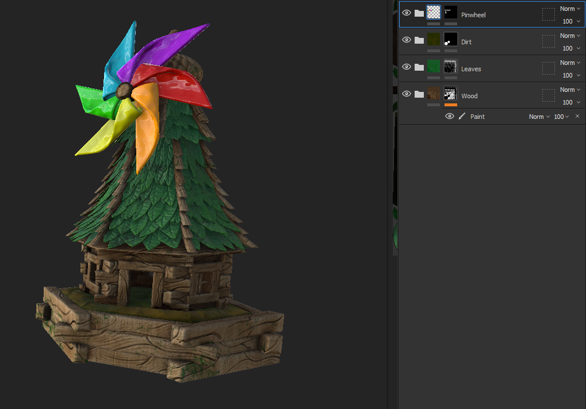Toggle visibility of the Dirt layer
Image resolution: width=586 pixels, height=409 pixels.
point(407,40)
